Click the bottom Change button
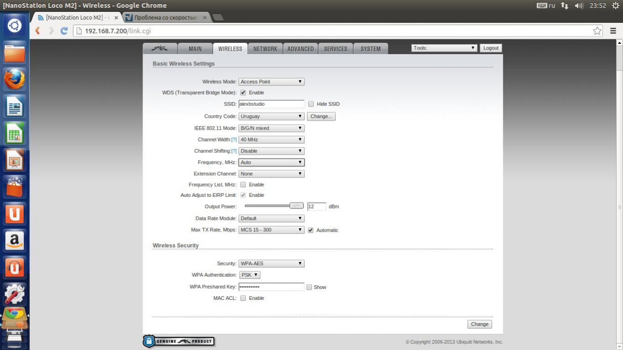Image resolution: width=623 pixels, height=350 pixels. [480, 324]
